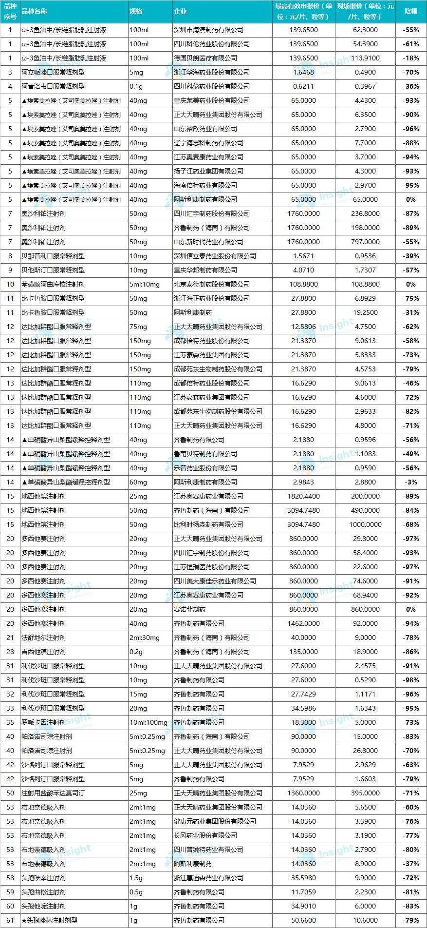Select the 阿立哌唑口服常释剂型 name cell
The width and height of the screenshot is (427, 928).
pyautogui.click(x=53, y=72)
